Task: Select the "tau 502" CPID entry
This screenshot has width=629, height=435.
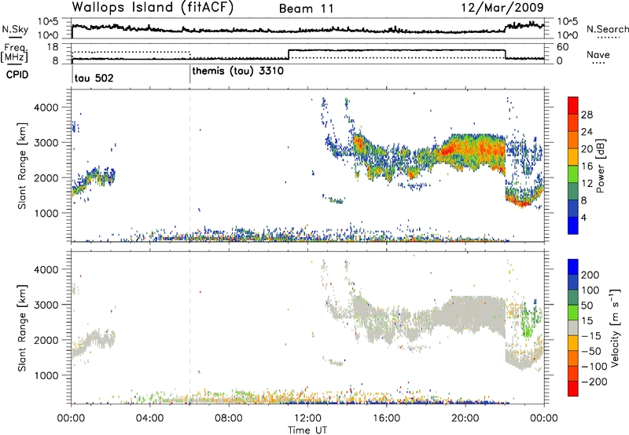Action: click(x=94, y=78)
